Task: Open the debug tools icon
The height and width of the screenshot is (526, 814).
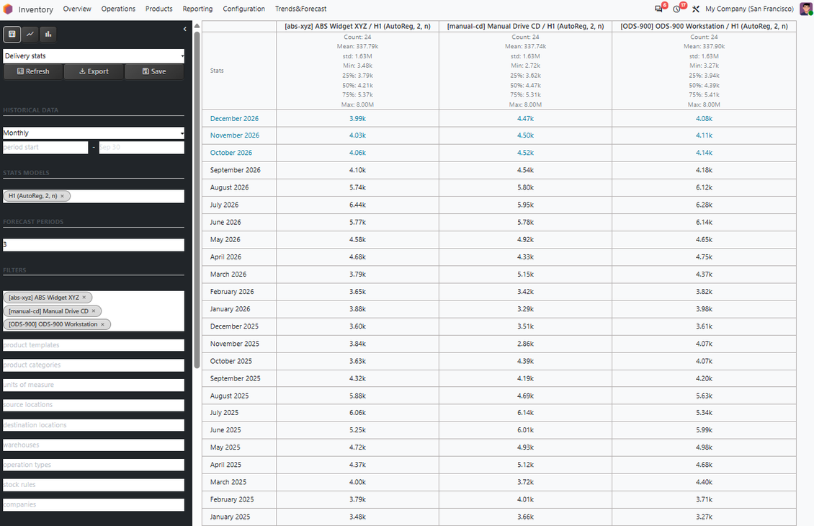Action: pyautogui.click(x=696, y=9)
